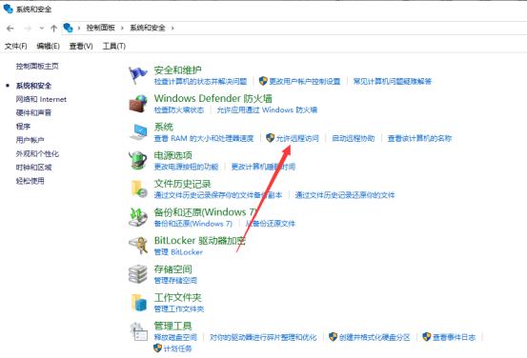Click 管理存储空间 link
Image resolution: width=527 pixels, height=358 pixels.
pos(175,280)
